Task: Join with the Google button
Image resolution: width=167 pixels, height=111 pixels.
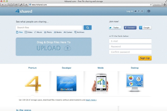Action: click(x=145, y=28)
